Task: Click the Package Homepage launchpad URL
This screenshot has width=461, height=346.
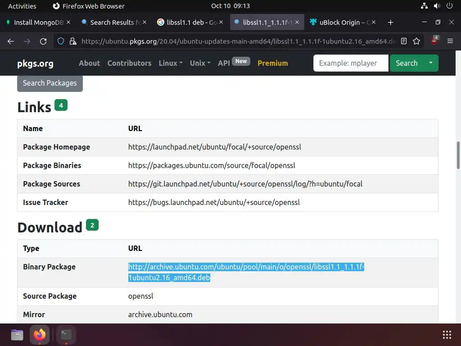Action: pos(215,147)
